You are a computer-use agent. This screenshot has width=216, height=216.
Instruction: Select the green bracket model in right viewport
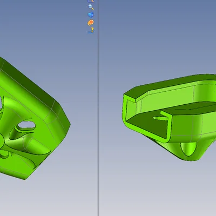pos(169,117)
